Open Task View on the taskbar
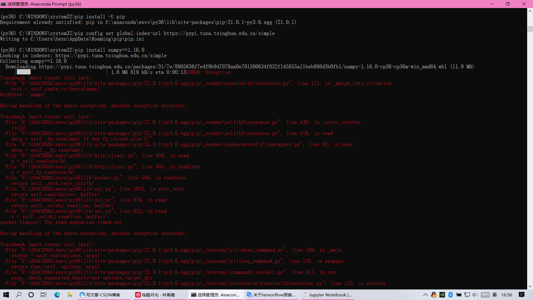 coord(43,295)
